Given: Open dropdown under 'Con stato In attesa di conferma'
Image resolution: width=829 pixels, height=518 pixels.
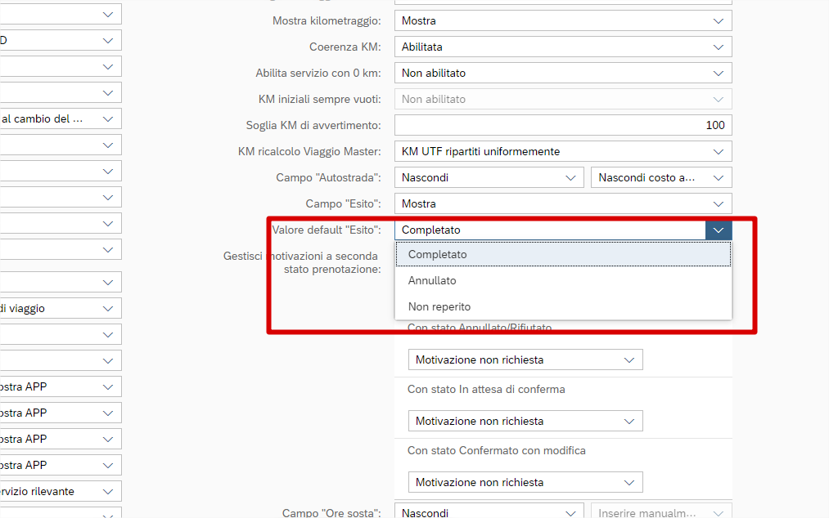Looking at the screenshot, I should [629, 421].
